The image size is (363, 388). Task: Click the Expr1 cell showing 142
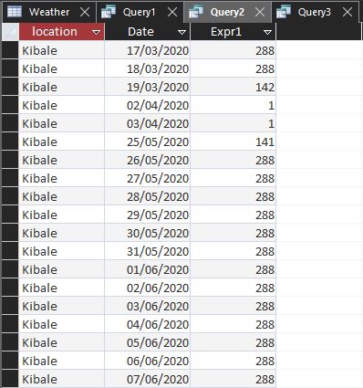[x=233, y=87]
